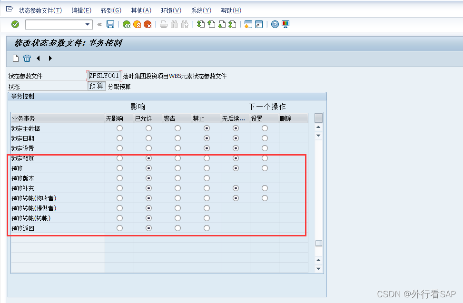The width and height of the screenshot is (463, 303).
Task: Collapse command field with double-chevron icon
Action: coord(100,24)
